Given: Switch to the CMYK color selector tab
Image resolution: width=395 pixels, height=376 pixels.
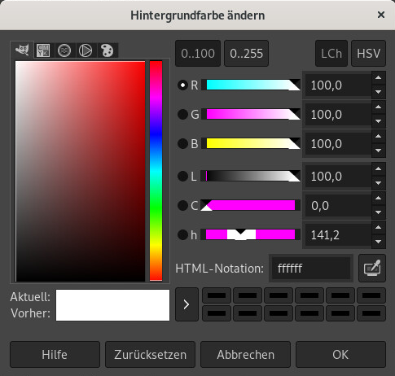Looking at the screenshot, I should click(43, 50).
